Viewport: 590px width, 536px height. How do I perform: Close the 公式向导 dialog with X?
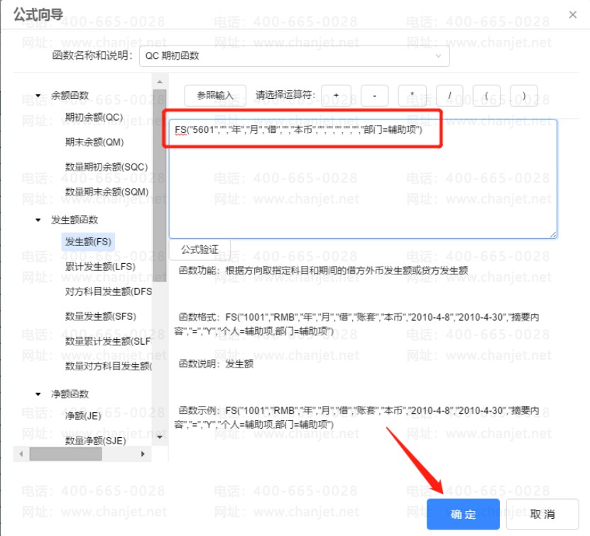pyautogui.click(x=573, y=14)
